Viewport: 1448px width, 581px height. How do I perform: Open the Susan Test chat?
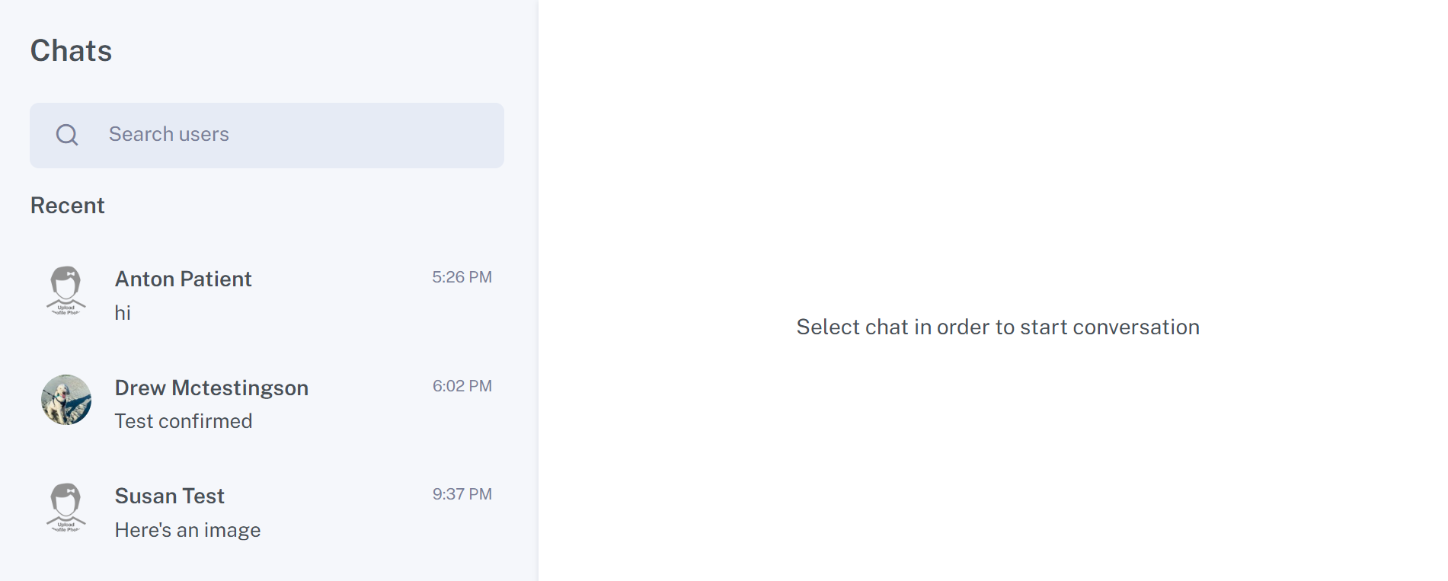click(x=267, y=512)
